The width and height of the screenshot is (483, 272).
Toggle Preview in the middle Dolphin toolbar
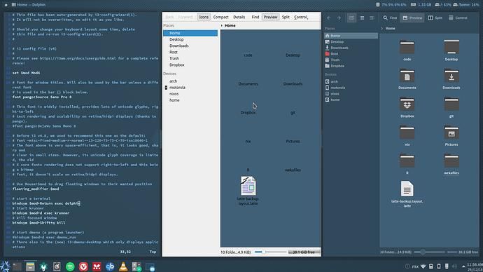click(270, 17)
